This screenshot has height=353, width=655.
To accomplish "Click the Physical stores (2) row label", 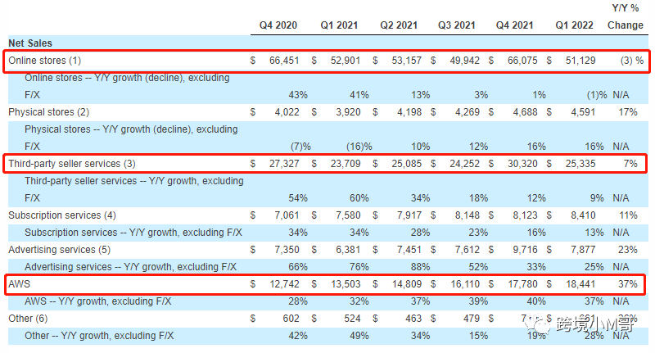I will [49, 111].
